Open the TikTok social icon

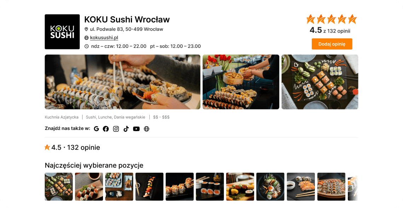point(126,129)
